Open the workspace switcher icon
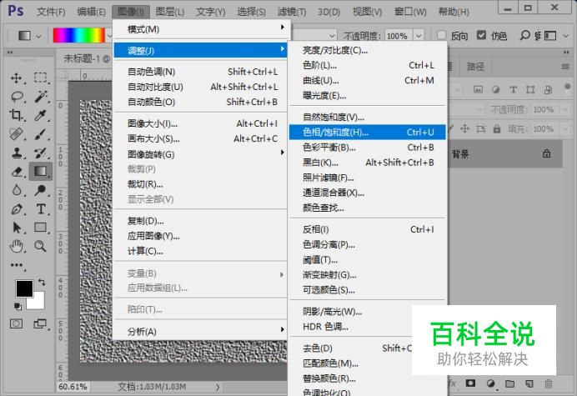The height and width of the screenshot is (396, 577). click(549, 36)
